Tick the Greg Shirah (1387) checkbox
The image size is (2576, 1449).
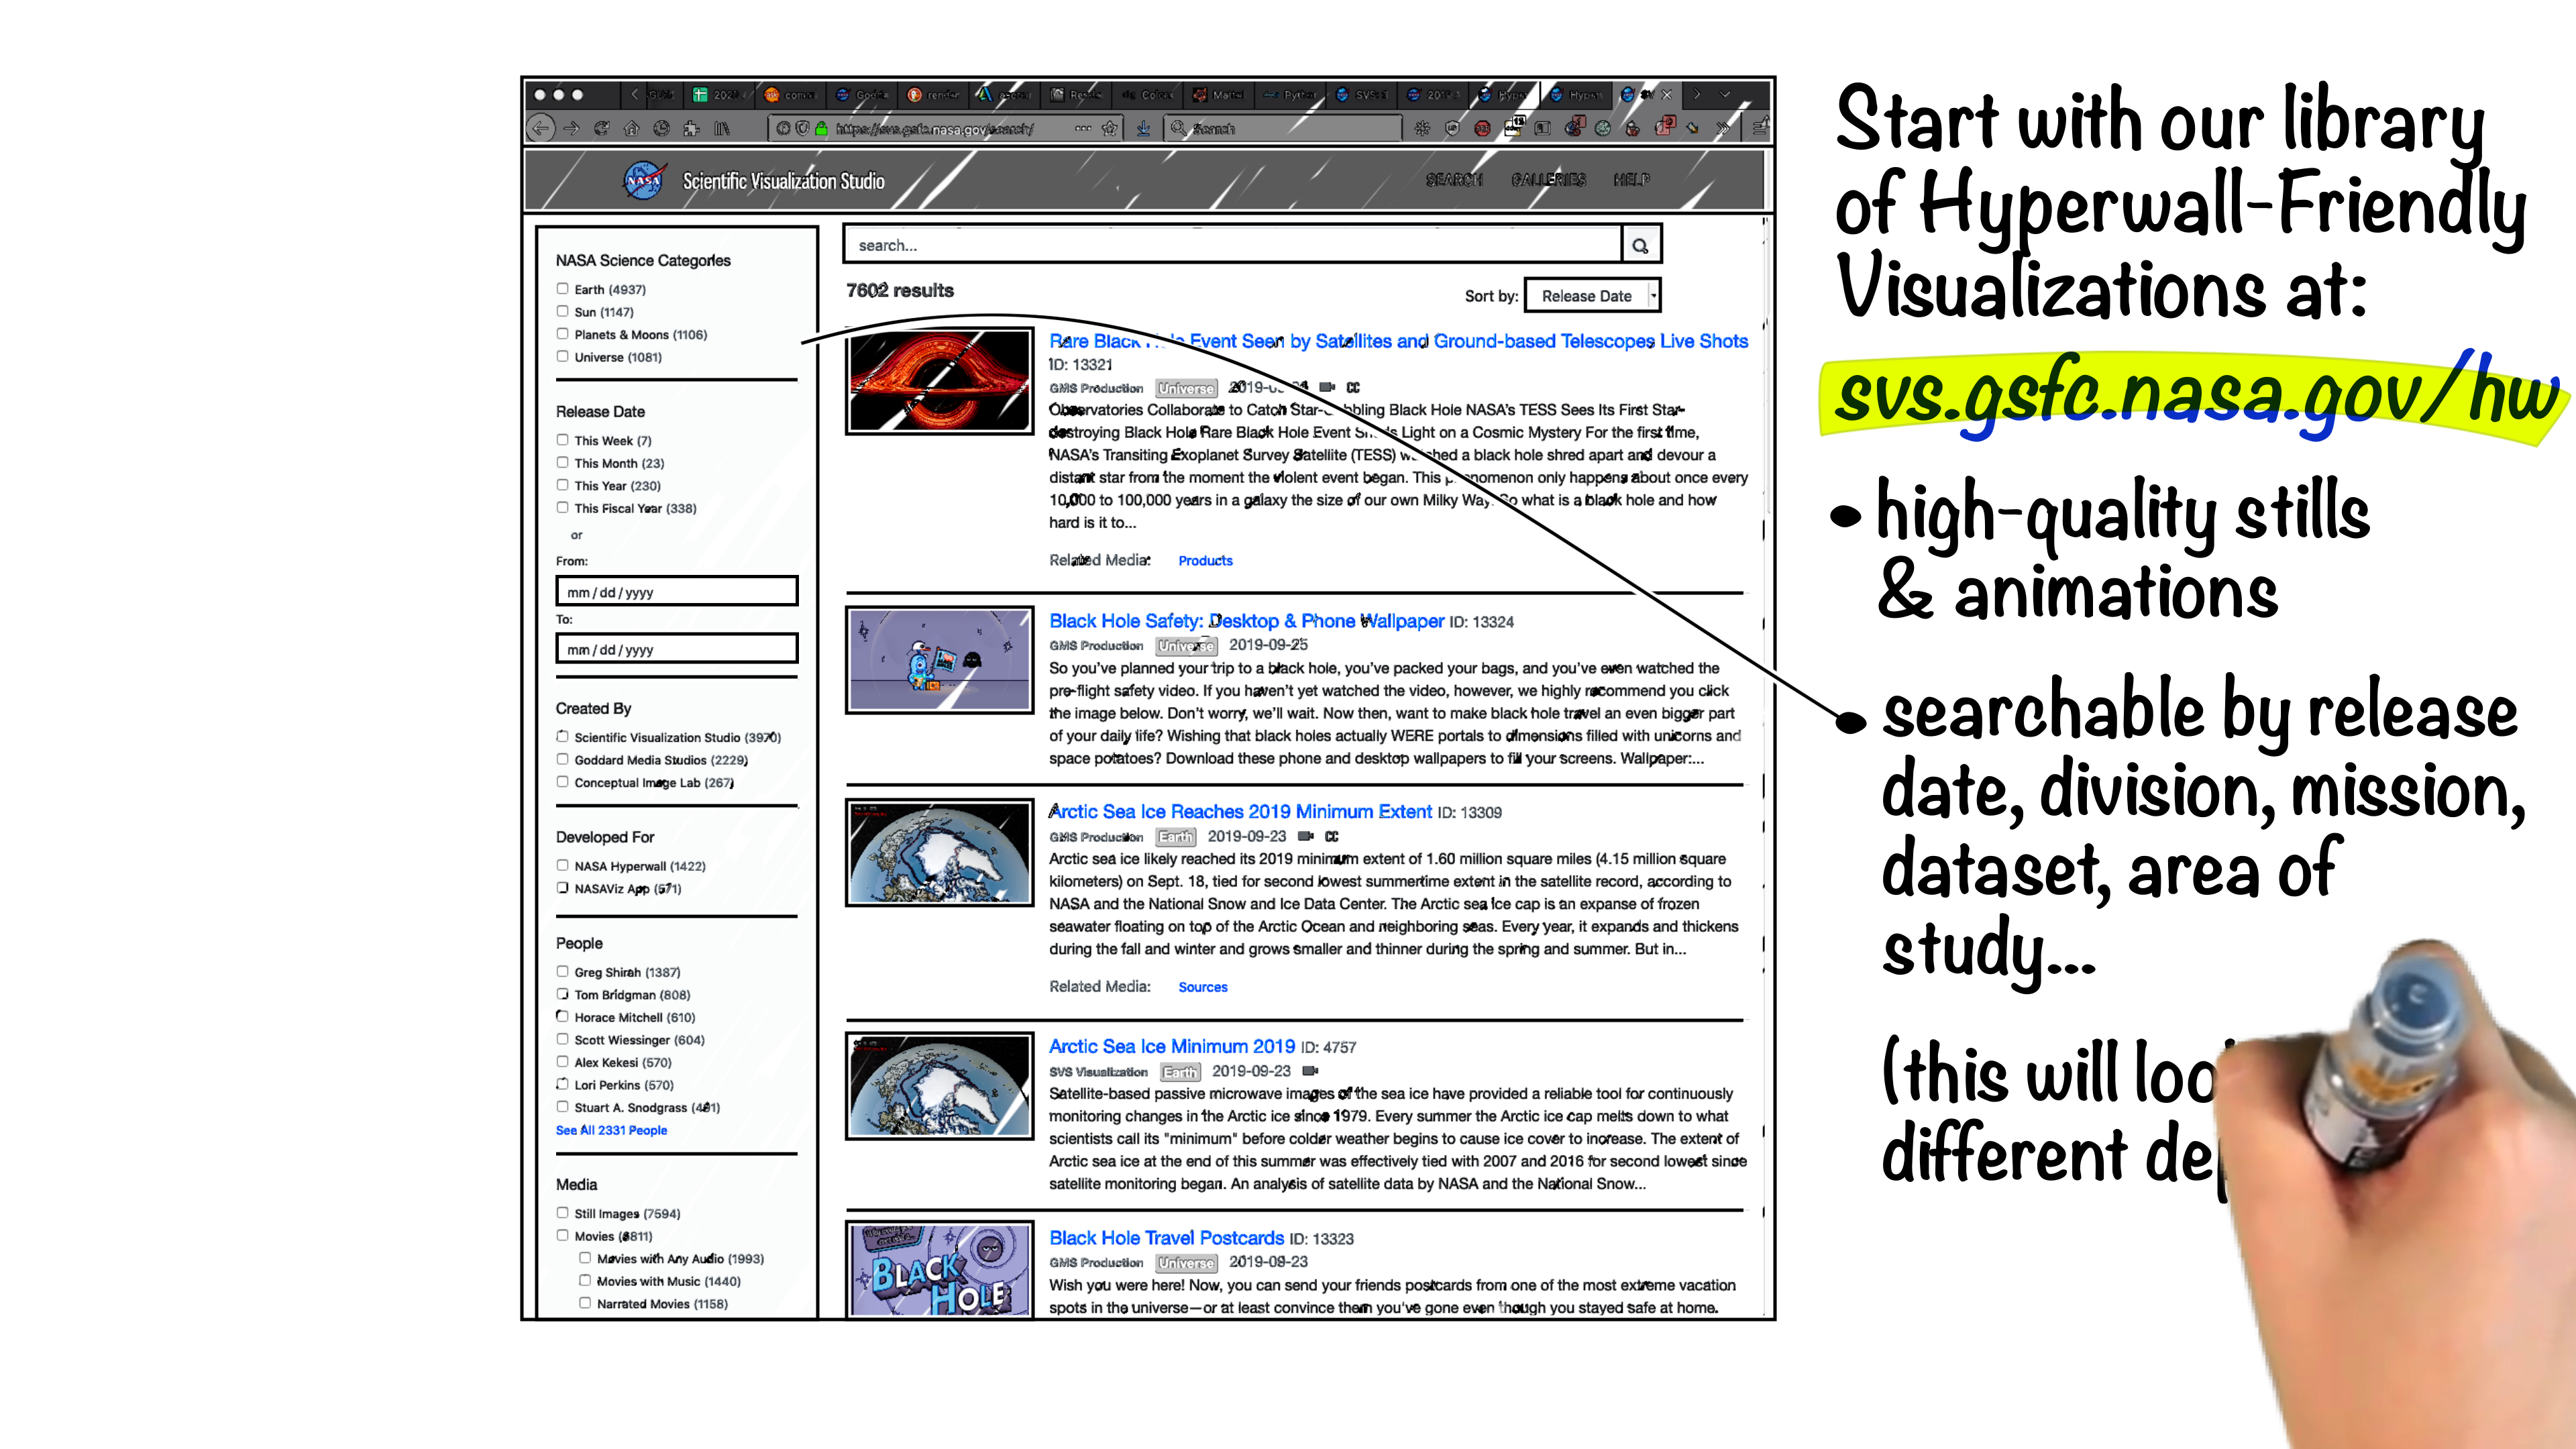coord(562,972)
